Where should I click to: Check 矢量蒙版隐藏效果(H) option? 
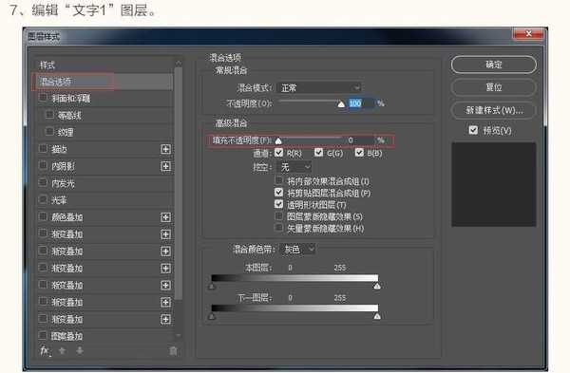click(278, 228)
